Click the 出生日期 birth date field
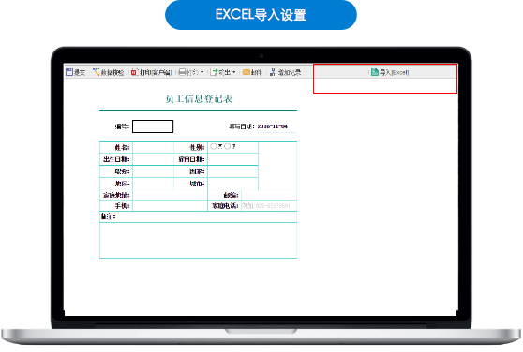523x352 pixels. click(x=153, y=159)
